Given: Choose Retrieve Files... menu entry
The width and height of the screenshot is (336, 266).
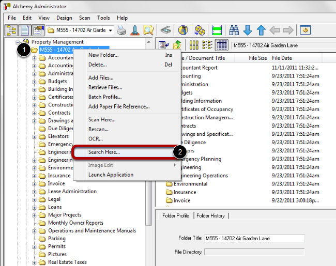Looking at the screenshot, I should [127, 87].
